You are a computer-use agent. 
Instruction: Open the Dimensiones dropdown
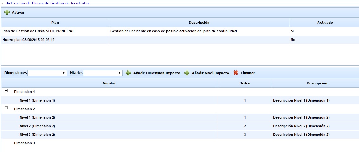47,73
